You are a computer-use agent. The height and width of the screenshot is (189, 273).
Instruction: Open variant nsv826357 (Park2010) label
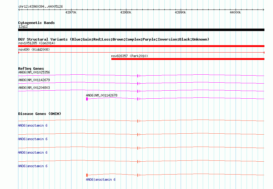129,56
